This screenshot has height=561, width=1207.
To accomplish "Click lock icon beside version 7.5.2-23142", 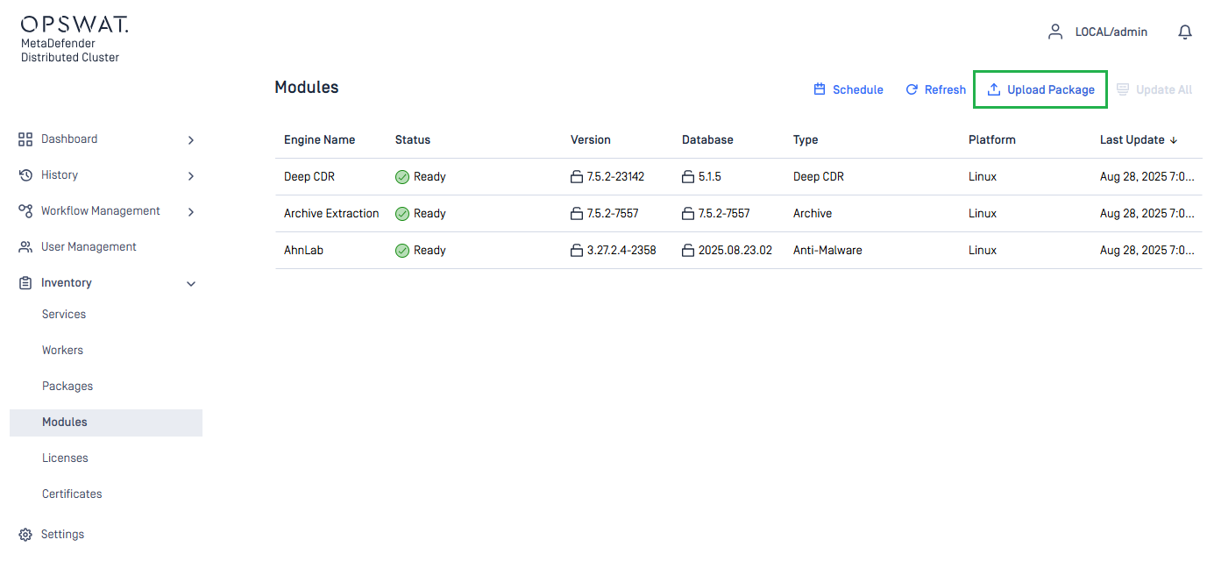I will pyautogui.click(x=577, y=177).
